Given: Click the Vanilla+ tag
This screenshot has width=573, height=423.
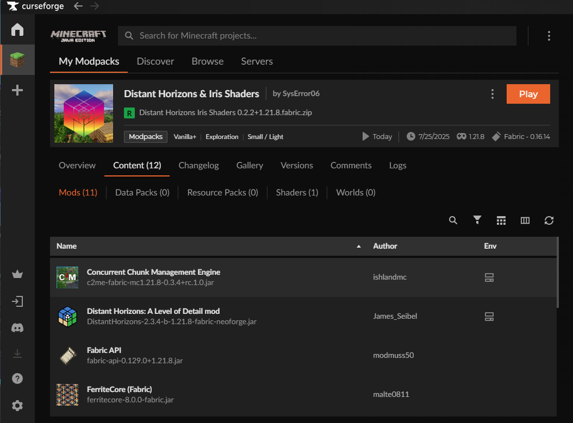Looking at the screenshot, I should pos(184,137).
